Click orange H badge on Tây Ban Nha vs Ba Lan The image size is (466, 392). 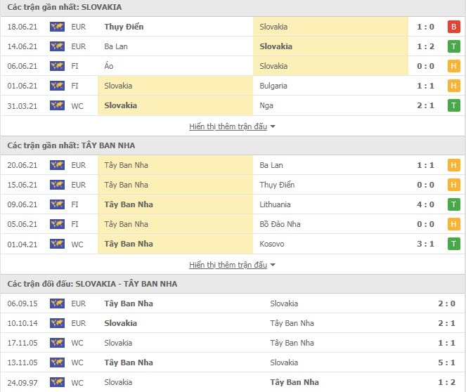453,165
